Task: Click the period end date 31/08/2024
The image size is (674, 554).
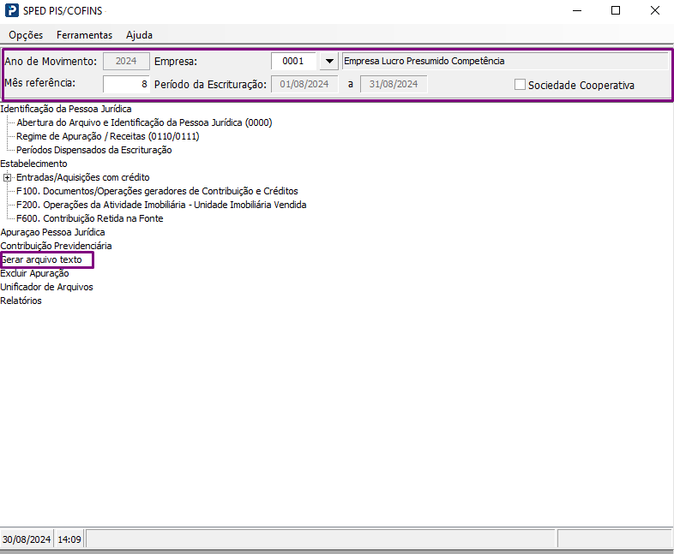Action: point(394,84)
